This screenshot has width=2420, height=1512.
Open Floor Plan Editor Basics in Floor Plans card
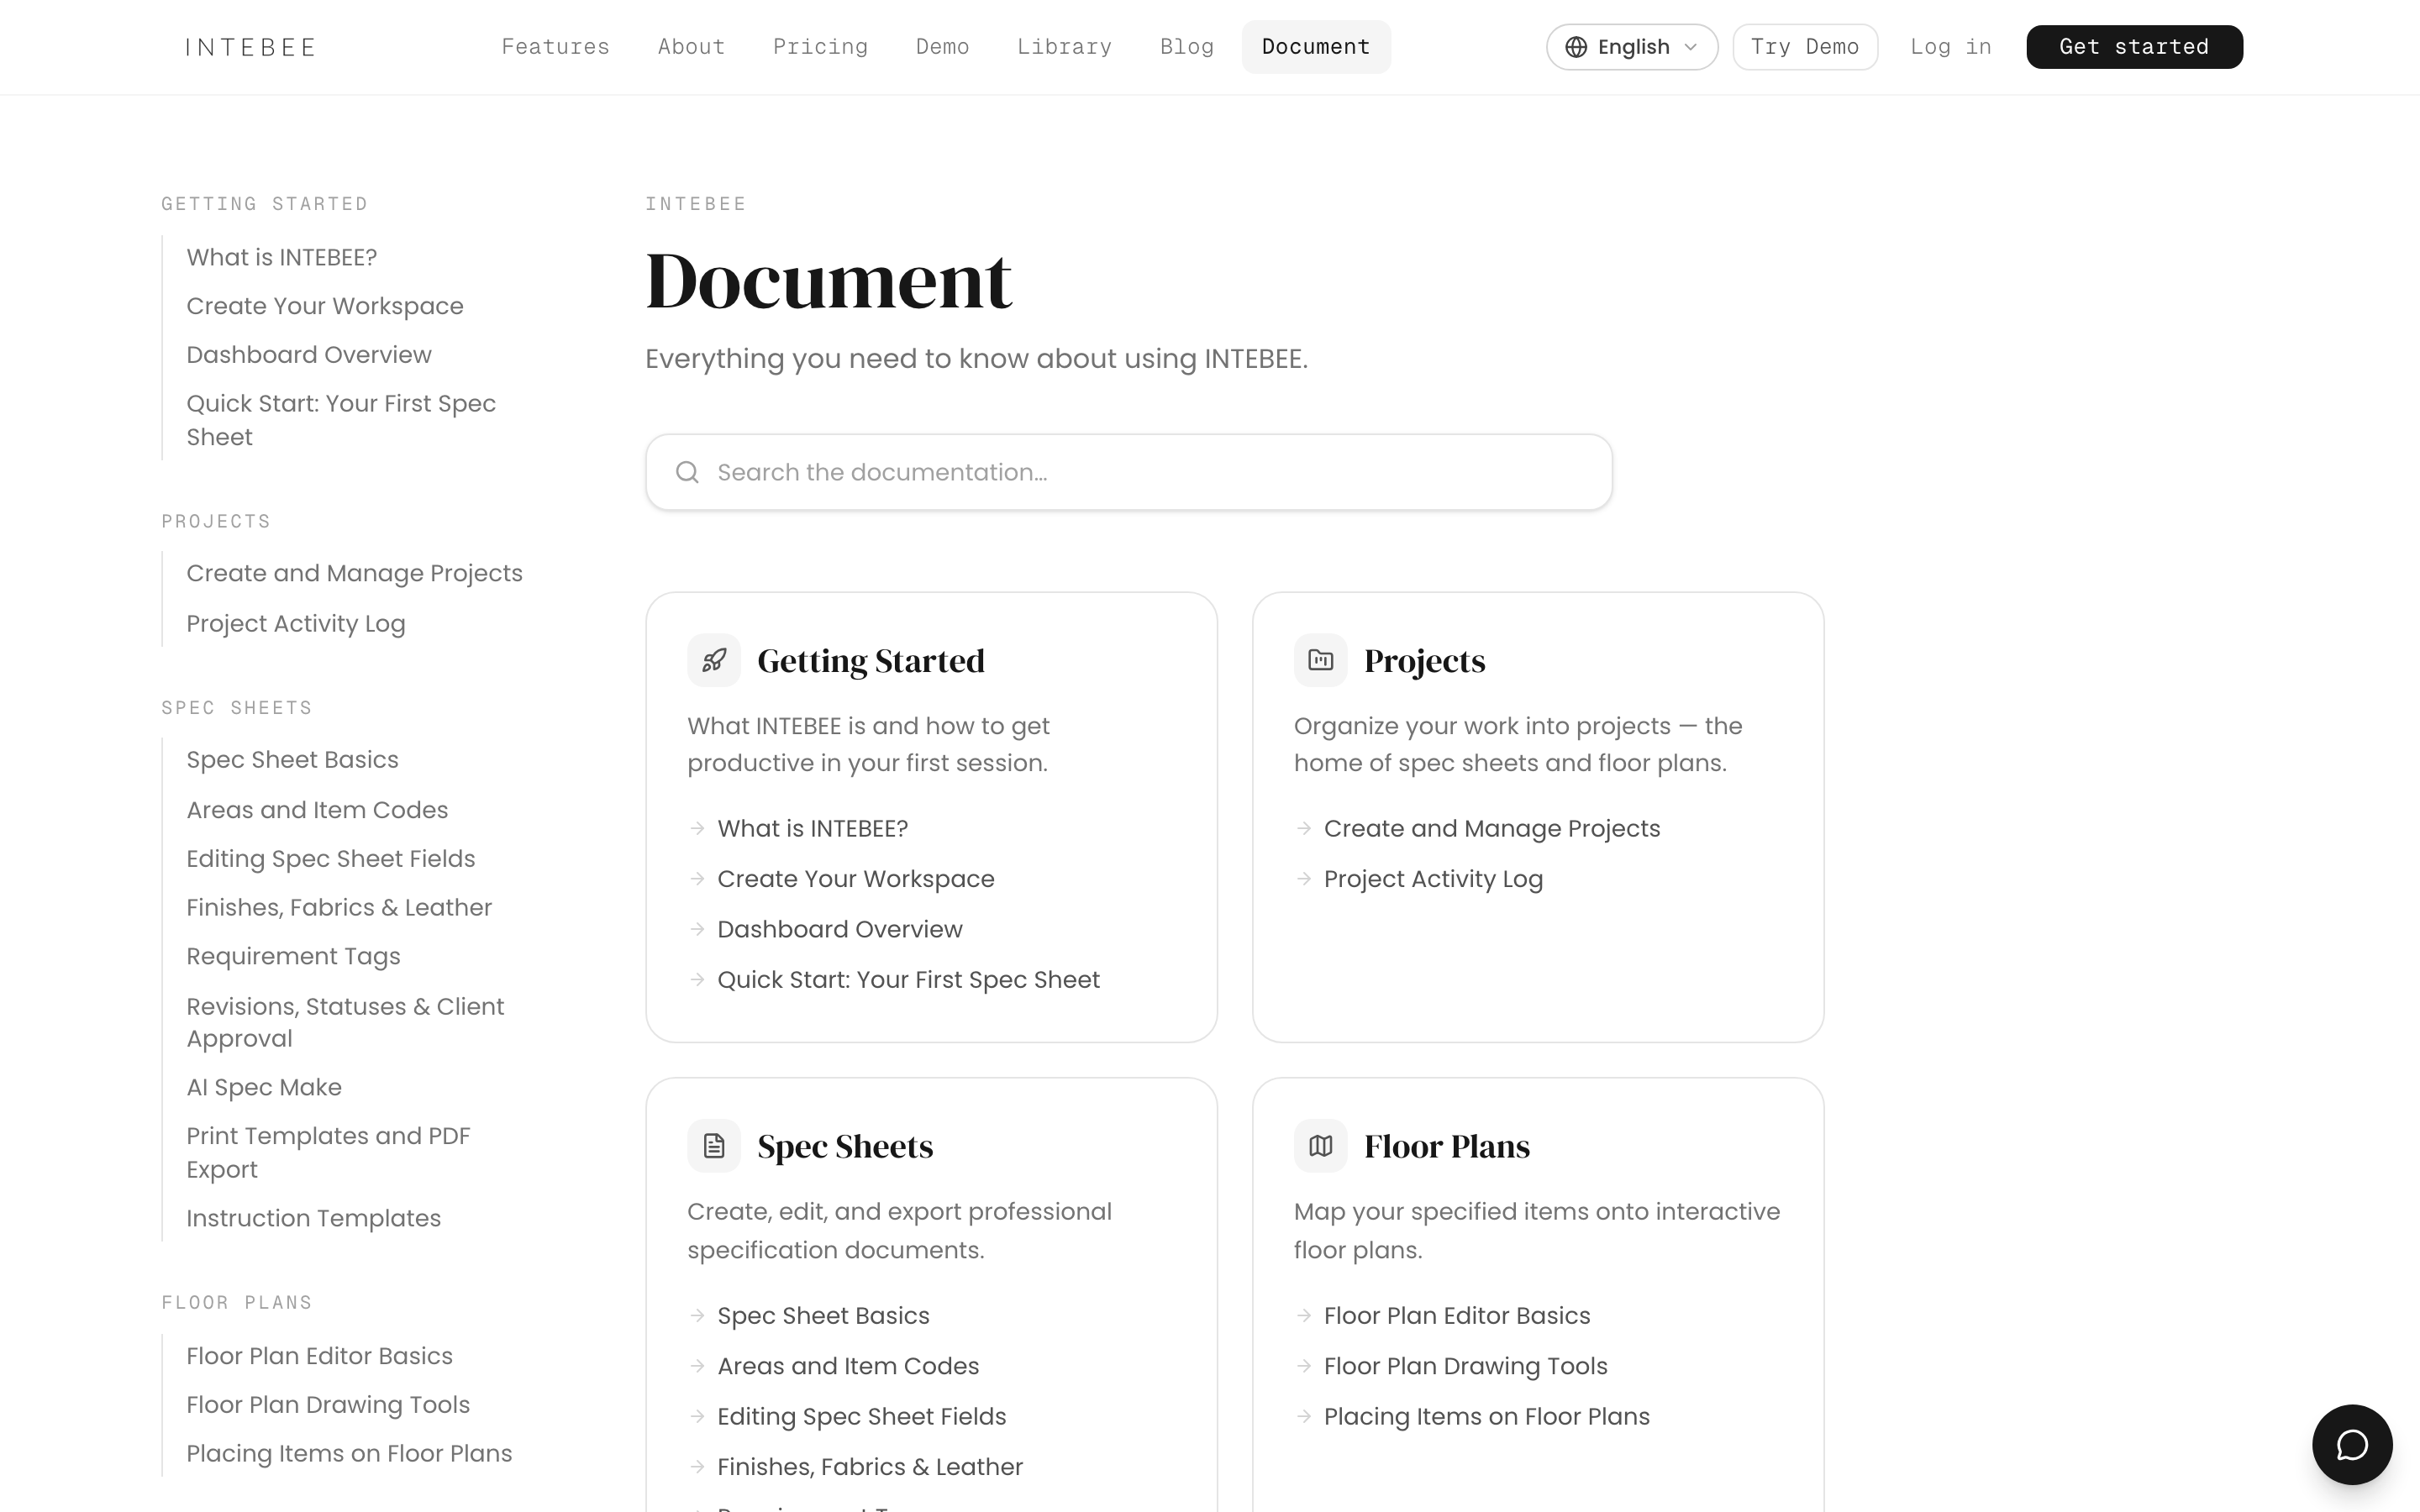(1456, 1315)
